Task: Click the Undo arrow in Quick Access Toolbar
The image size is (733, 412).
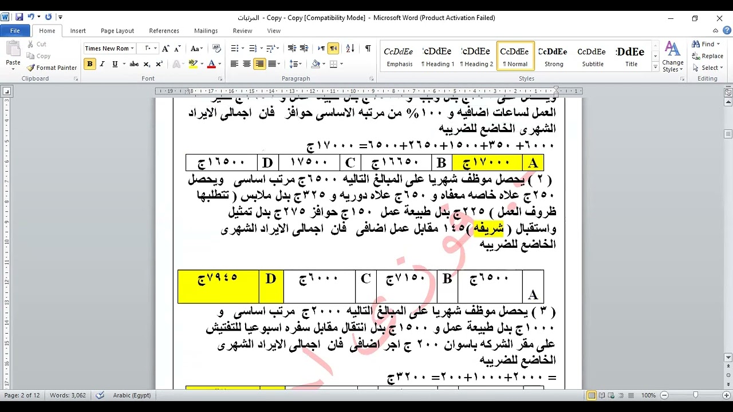Action: pyautogui.click(x=31, y=17)
